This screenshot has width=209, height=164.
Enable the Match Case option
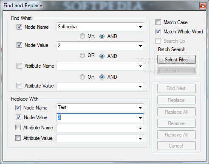coord(158,22)
